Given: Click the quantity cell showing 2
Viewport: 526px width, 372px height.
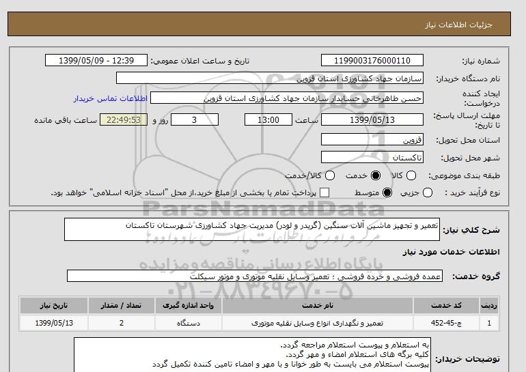Looking at the screenshot, I should click(121, 323).
